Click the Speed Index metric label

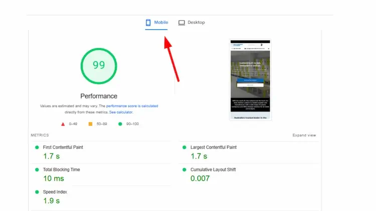click(55, 192)
